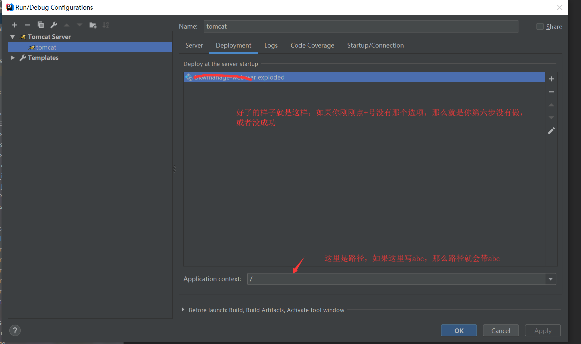Switch to the Logs tab
Screen dimensions: 581x344
tap(271, 46)
